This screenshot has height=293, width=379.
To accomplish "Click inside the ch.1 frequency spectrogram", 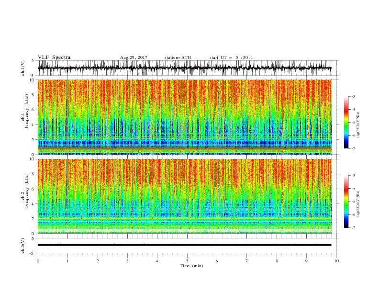I will point(184,117).
